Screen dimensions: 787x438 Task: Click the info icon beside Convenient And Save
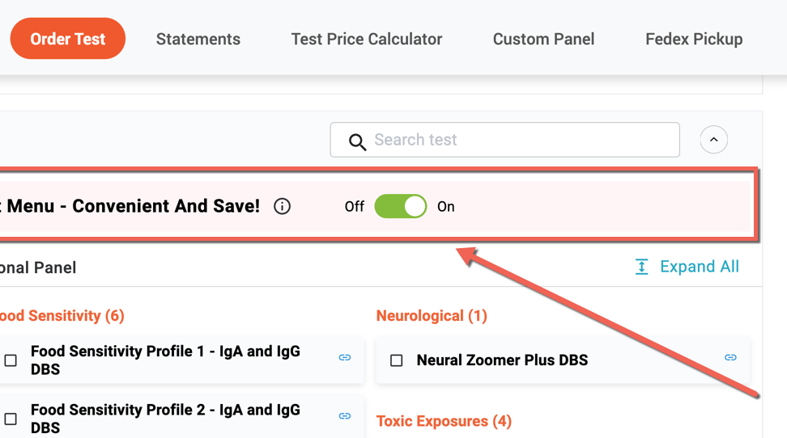tap(282, 206)
